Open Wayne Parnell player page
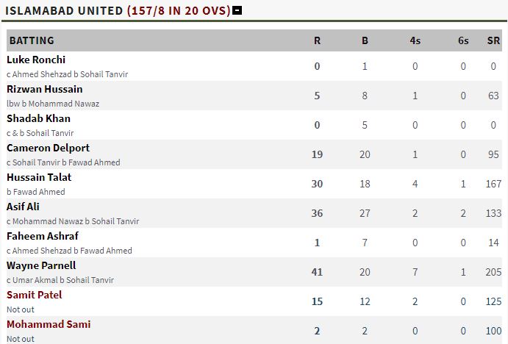508x344 pixels. click(x=41, y=266)
